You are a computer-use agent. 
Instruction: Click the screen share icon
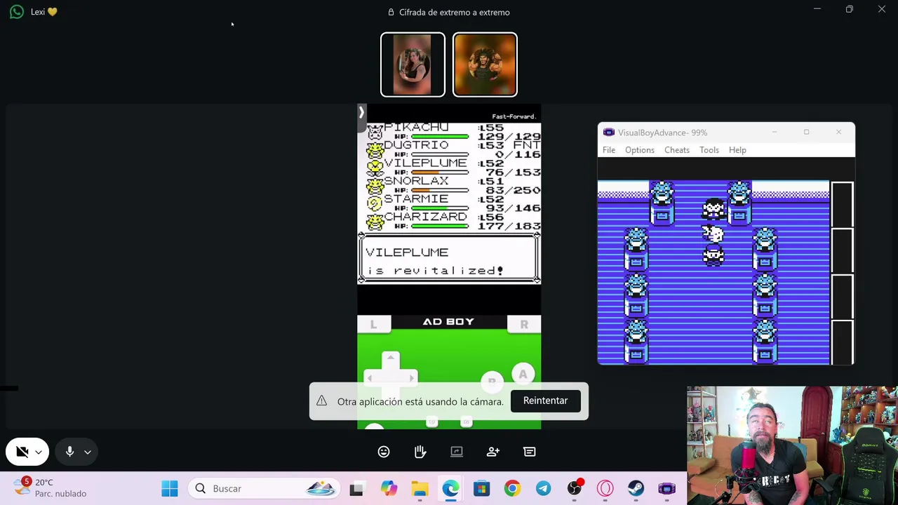457,452
